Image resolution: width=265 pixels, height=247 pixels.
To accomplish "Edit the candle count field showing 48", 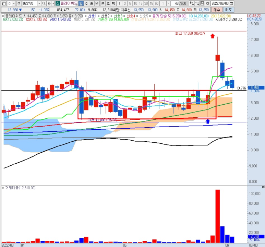I will pos(175,3).
